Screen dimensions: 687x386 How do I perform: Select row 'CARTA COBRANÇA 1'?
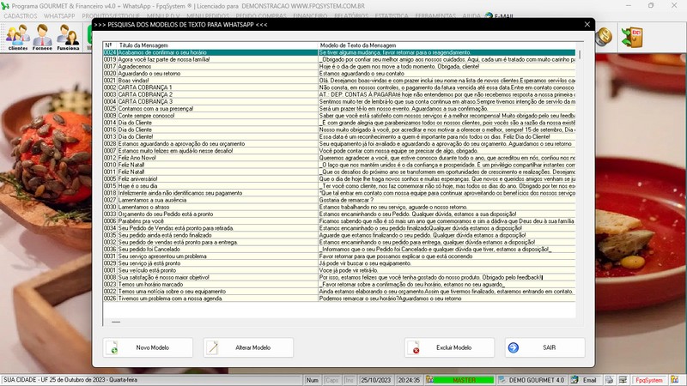pyautogui.click(x=339, y=87)
